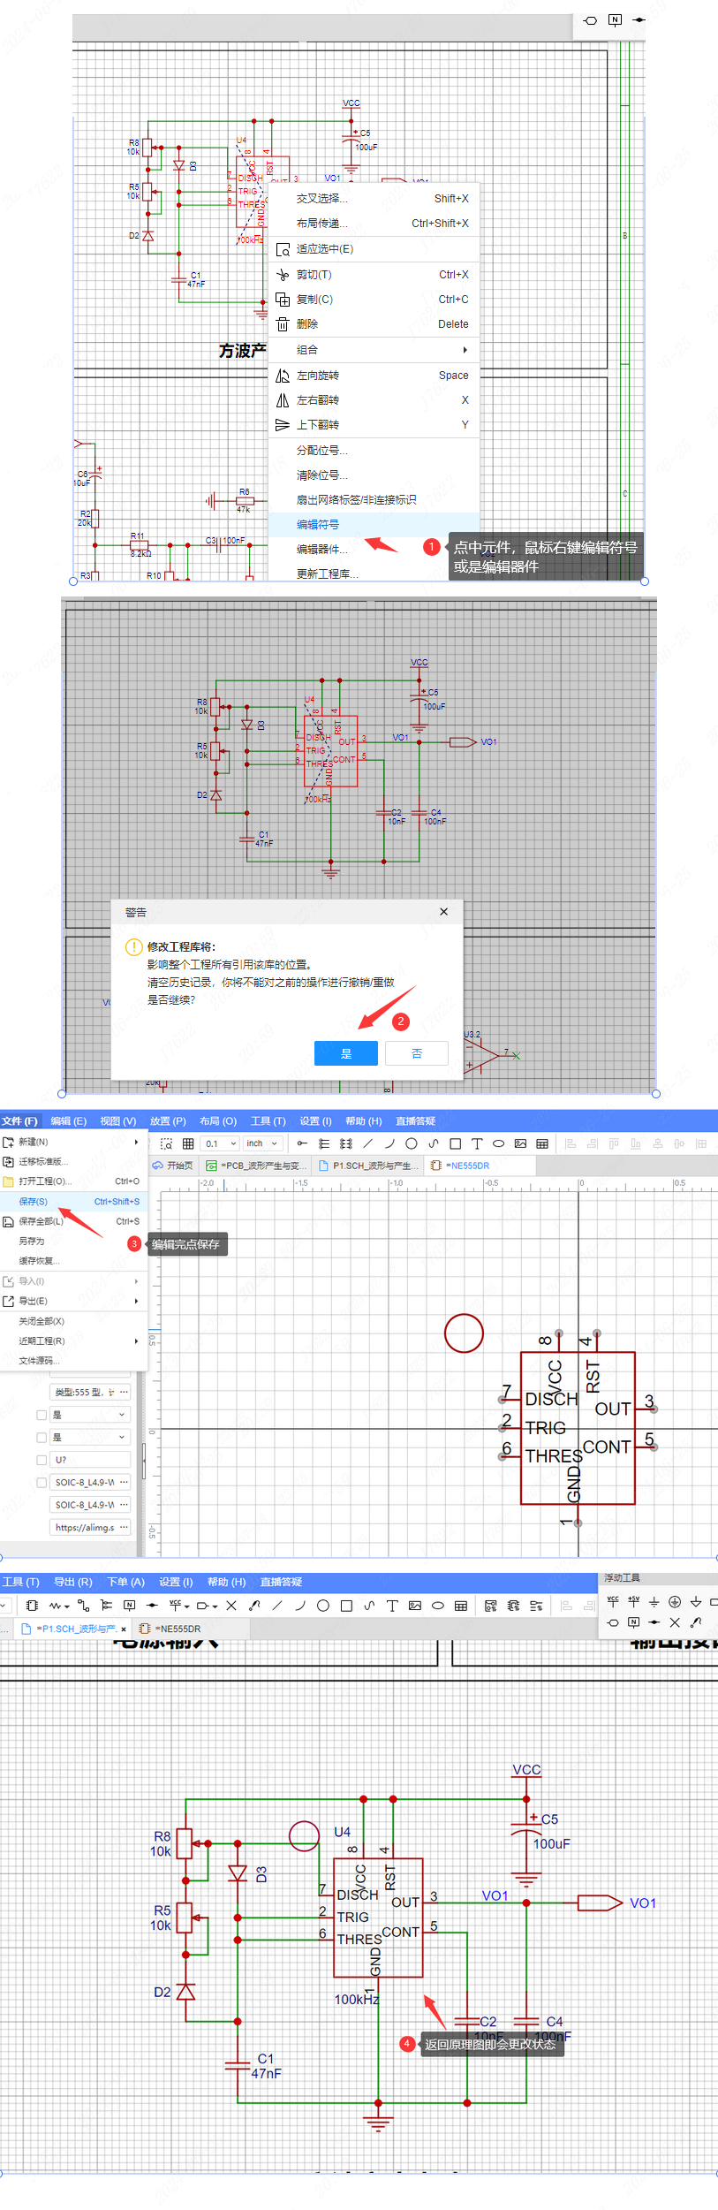This screenshot has width=718, height=2210.
Task: Click the circled earth-ground icon in 浮动工具 panel
Action: [675, 1601]
